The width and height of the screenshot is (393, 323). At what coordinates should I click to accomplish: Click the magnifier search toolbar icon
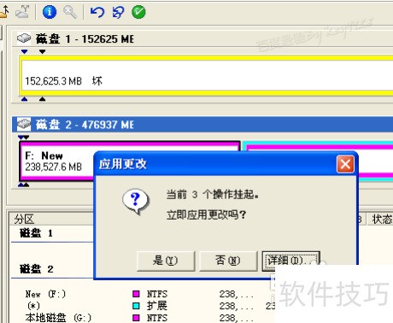[x=70, y=12]
